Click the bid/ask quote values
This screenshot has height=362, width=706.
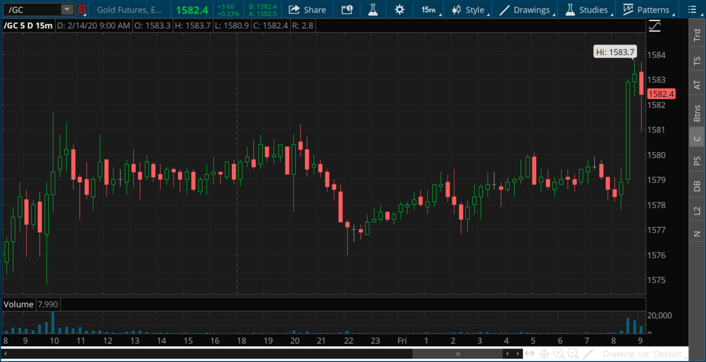(x=262, y=9)
